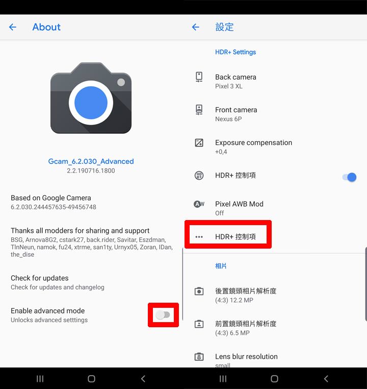The height and width of the screenshot is (389, 367).
Task: Tap the three-dots icon beside HDR+ 控制項
Action: coord(199,237)
